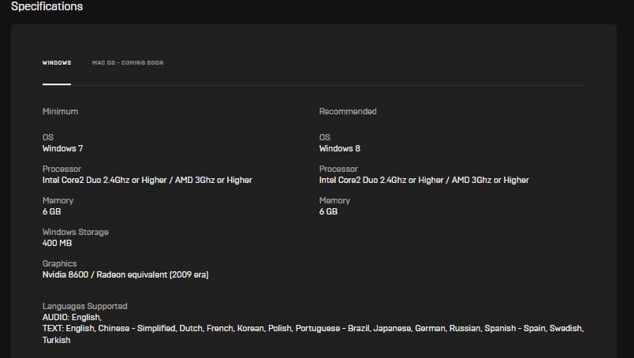Click the 400 MB storage value
The image size is (634, 358).
57,243
